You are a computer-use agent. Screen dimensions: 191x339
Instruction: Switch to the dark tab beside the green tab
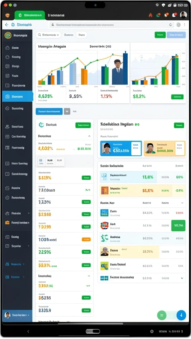[56, 15]
